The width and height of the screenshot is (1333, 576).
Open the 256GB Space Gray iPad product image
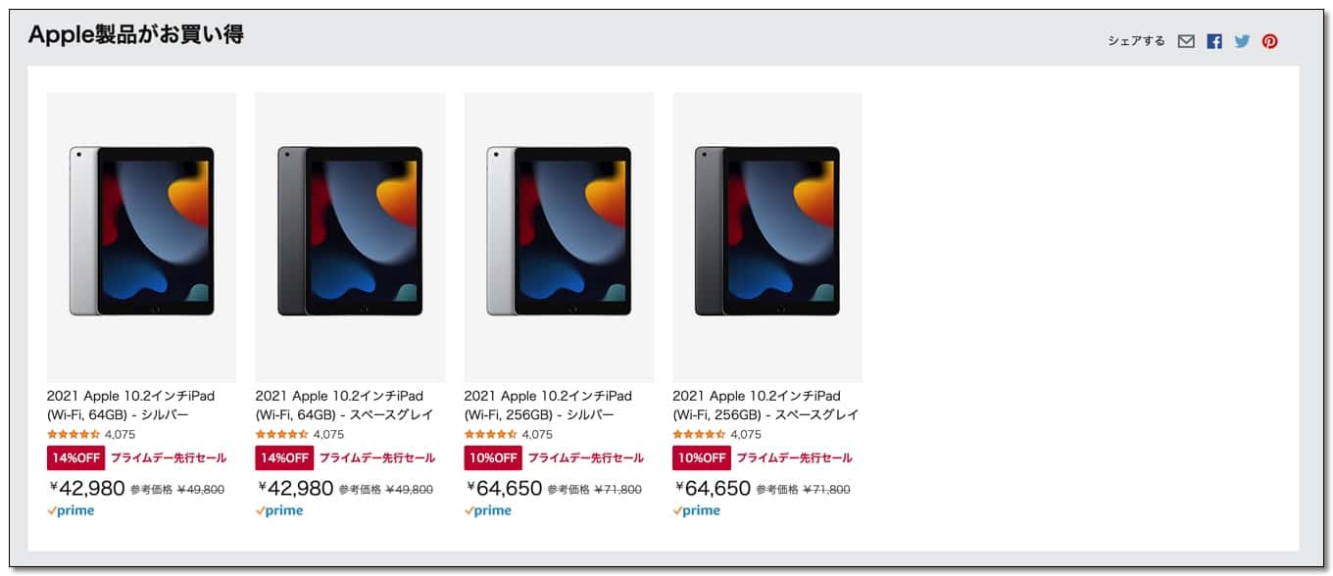coord(767,237)
